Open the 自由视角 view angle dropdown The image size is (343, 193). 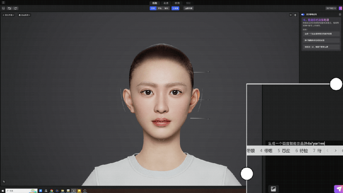pos(24,15)
